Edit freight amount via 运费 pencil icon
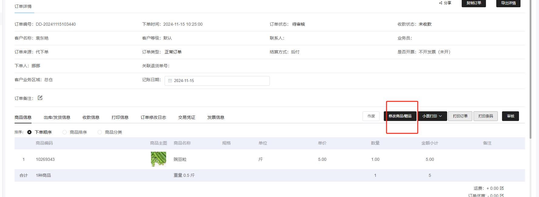Screen dimensions: 539x197 pos(502,188)
